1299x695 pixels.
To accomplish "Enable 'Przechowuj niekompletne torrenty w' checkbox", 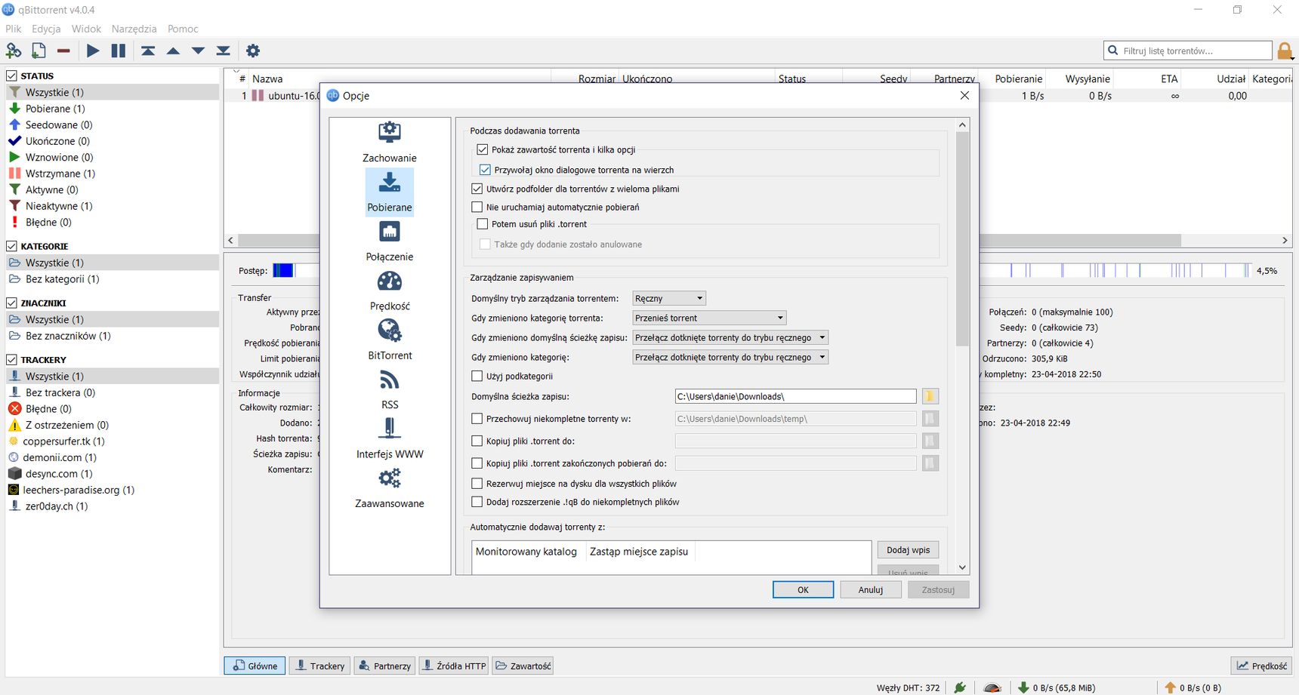I will (x=477, y=418).
